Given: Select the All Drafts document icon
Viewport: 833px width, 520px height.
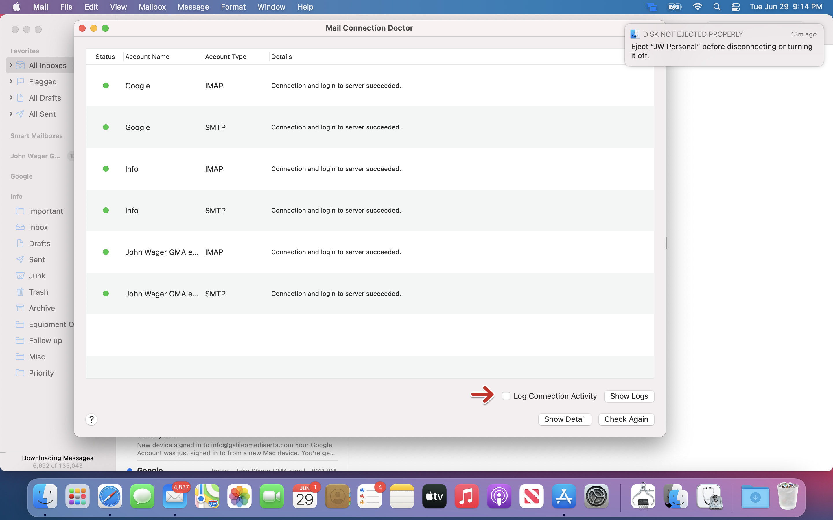Looking at the screenshot, I should tap(20, 98).
